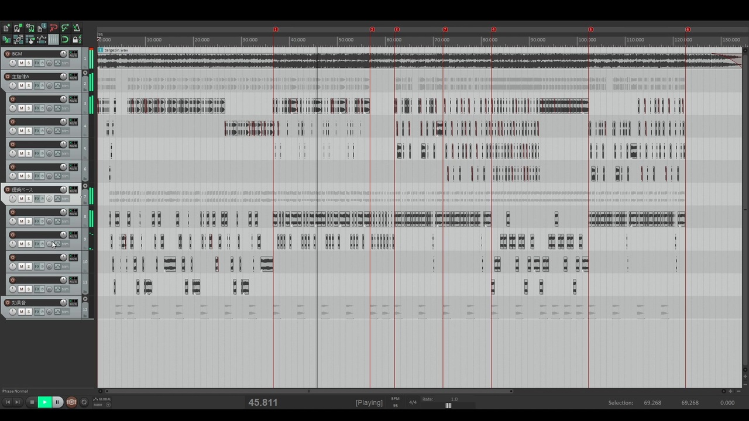The width and height of the screenshot is (749, 421).
Task: Adjust the playback rate slider
Action: [x=448, y=405]
